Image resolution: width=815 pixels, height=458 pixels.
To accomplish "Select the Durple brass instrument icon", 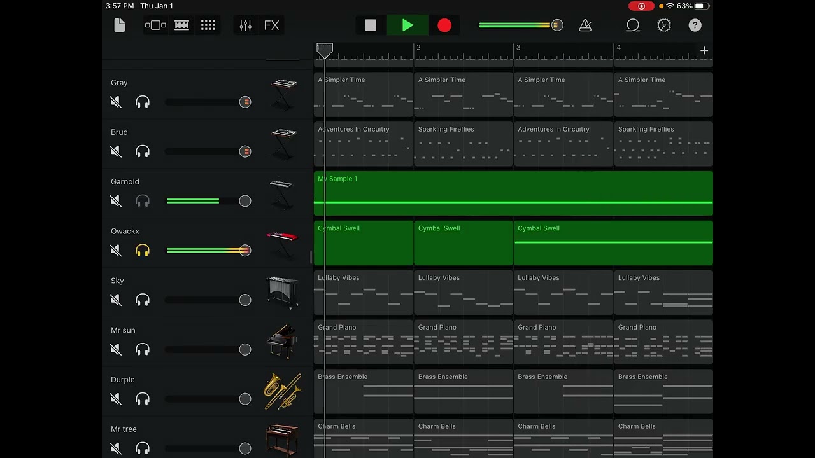I will click(283, 391).
